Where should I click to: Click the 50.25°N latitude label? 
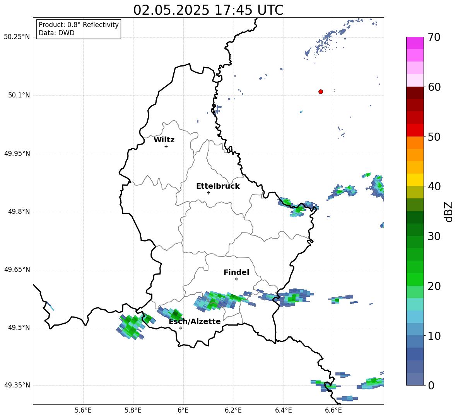pos(17,37)
